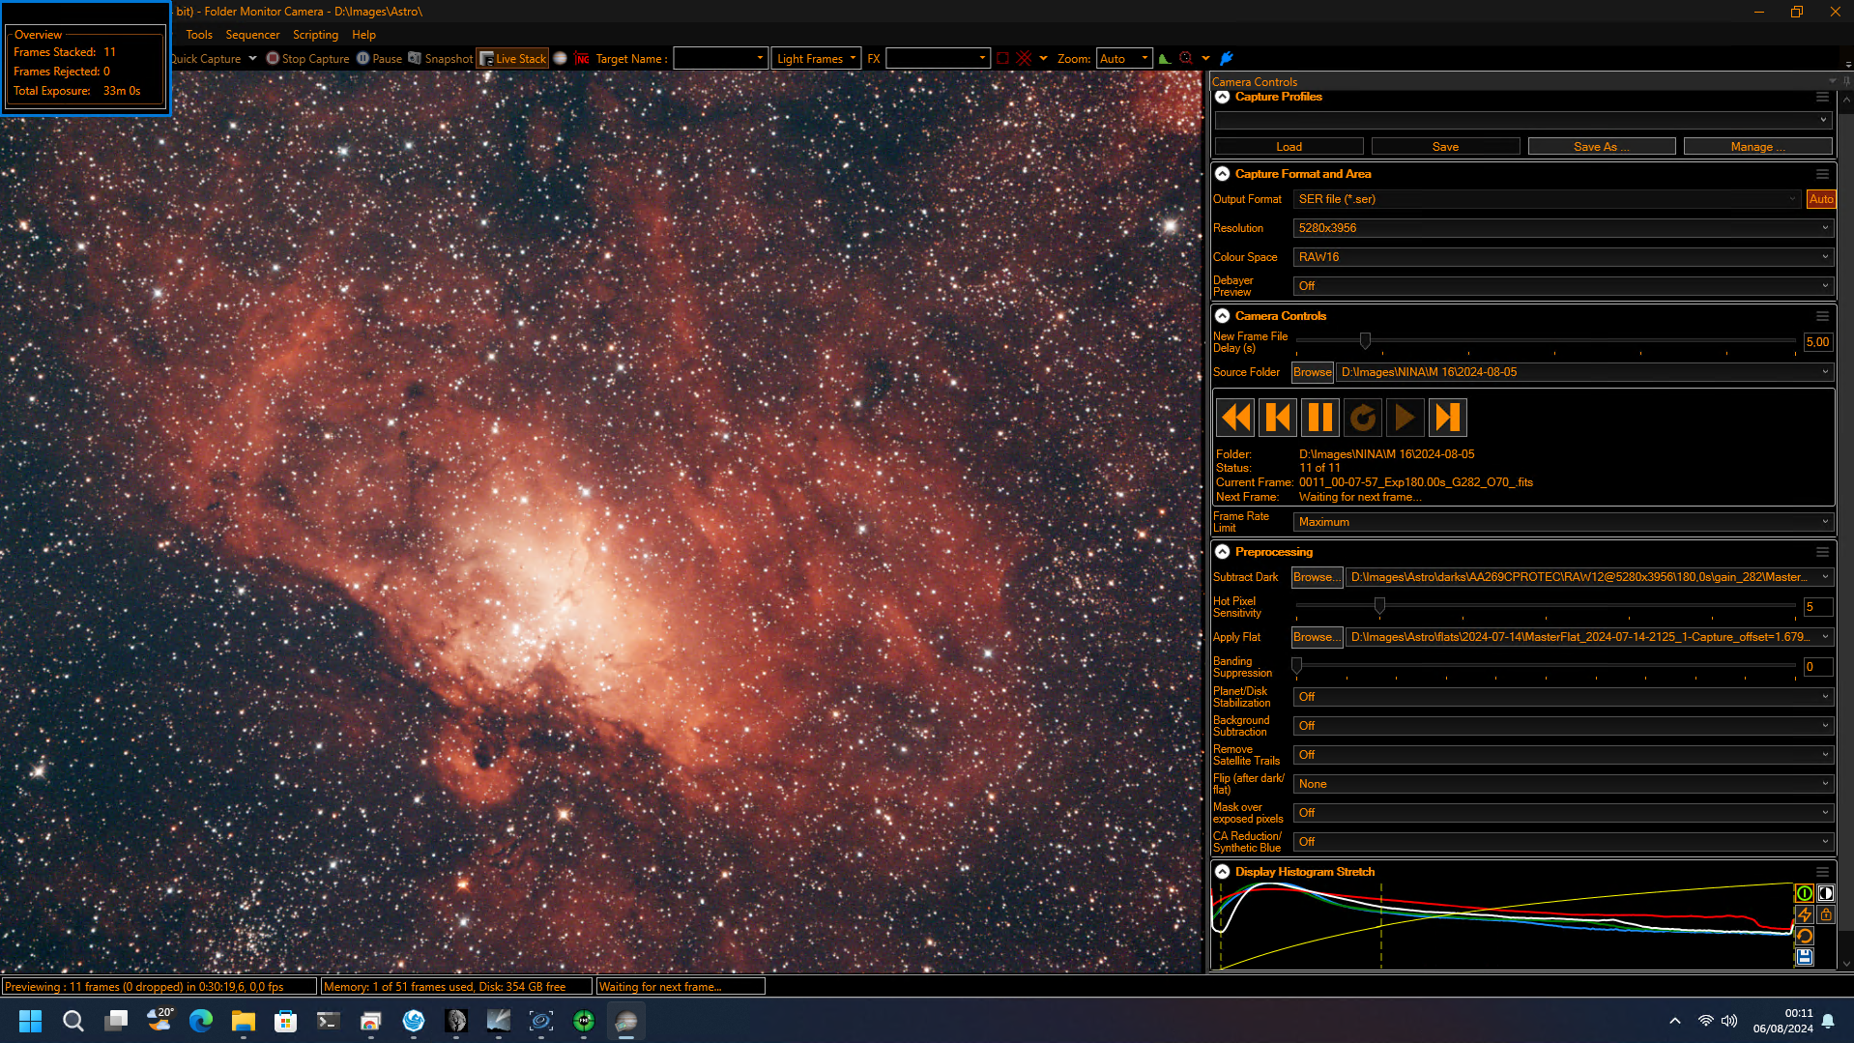Toggle the histogram lock icon
Image resolution: width=1854 pixels, height=1043 pixels.
click(x=1826, y=914)
